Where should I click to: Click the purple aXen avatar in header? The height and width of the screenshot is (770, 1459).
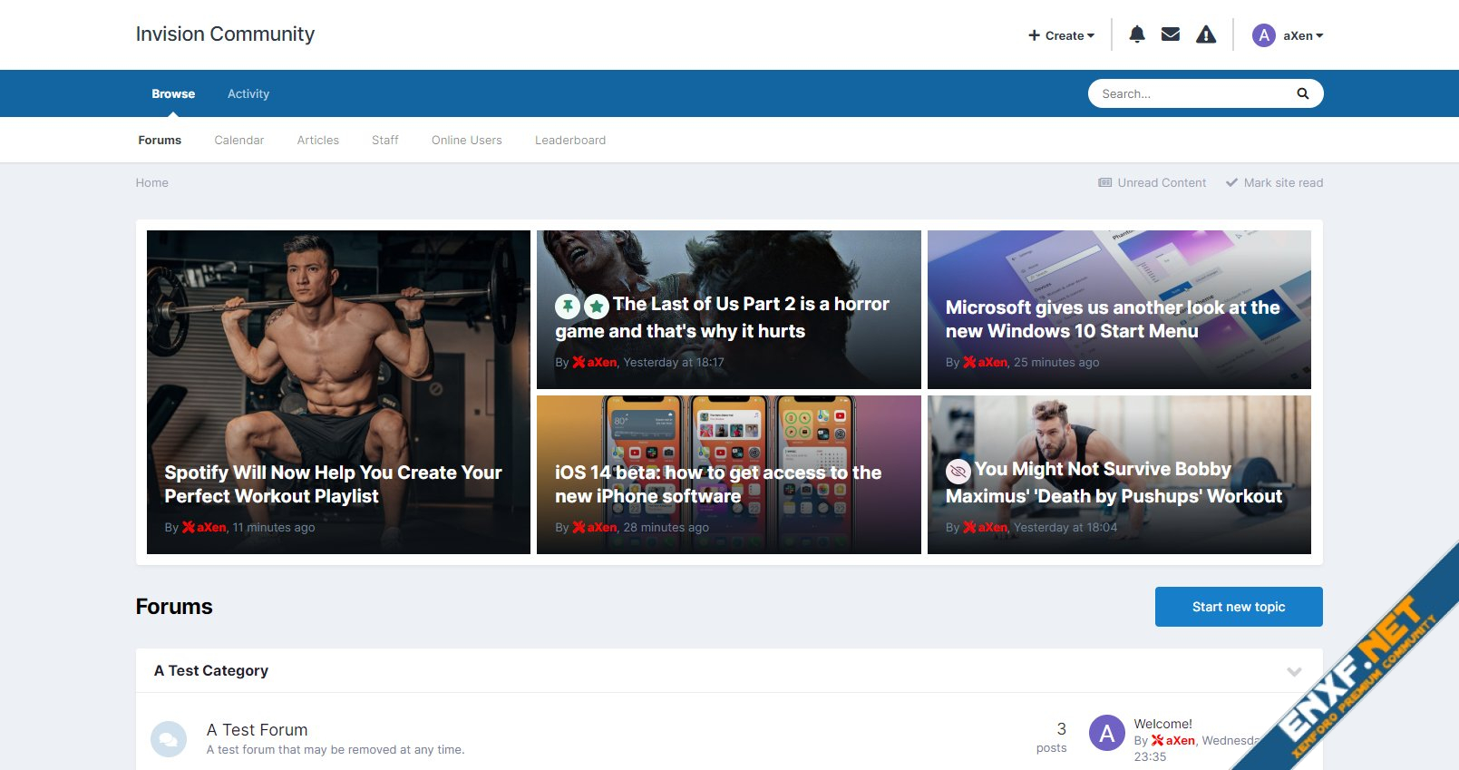coord(1263,35)
